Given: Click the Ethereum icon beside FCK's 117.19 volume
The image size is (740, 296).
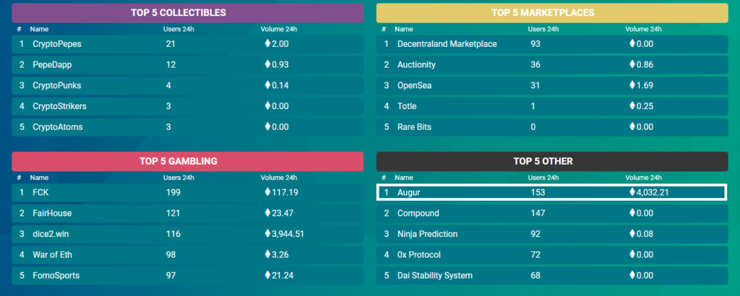Looking at the screenshot, I should coord(267,193).
